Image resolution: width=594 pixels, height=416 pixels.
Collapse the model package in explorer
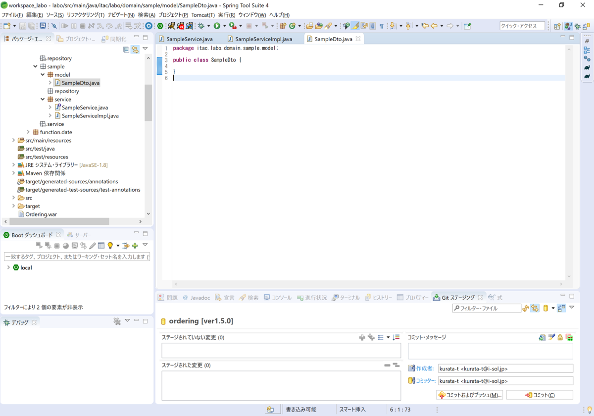(x=42, y=74)
